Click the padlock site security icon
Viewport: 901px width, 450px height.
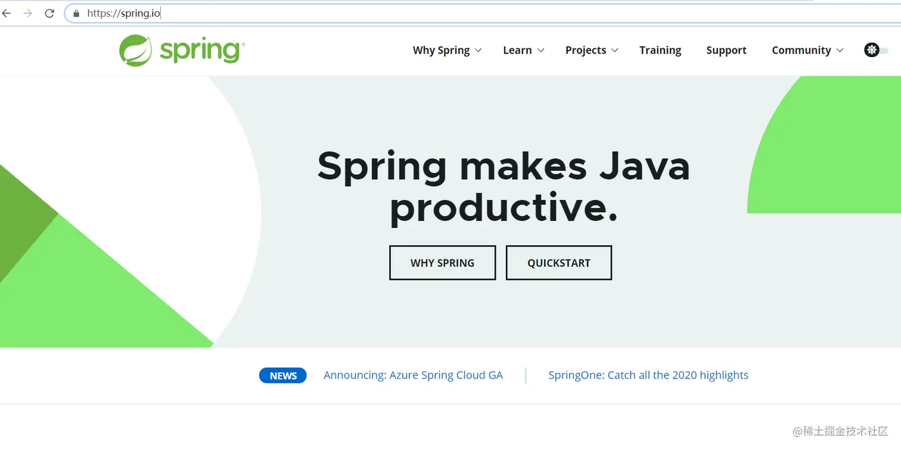coord(76,13)
